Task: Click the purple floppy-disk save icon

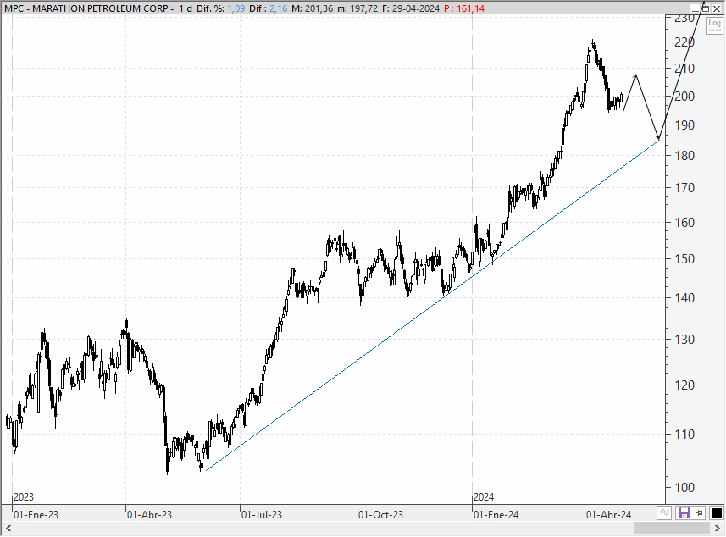Action: pyautogui.click(x=684, y=513)
